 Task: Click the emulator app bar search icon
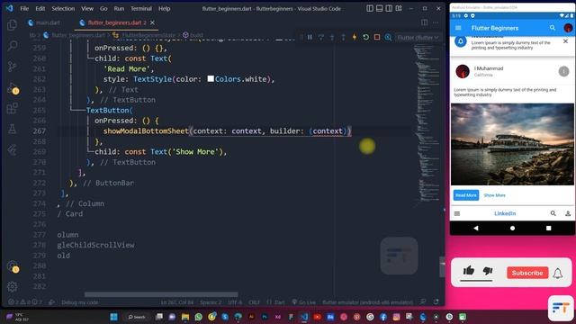tap(552, 28)
